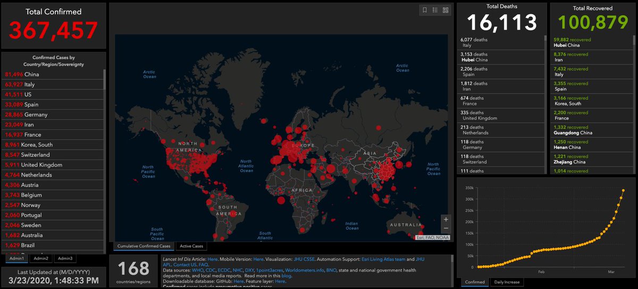The width and height of the screenshot is (638, 289).
Task: Zoom in with the map plus button
Action: (x=446, y=220)
